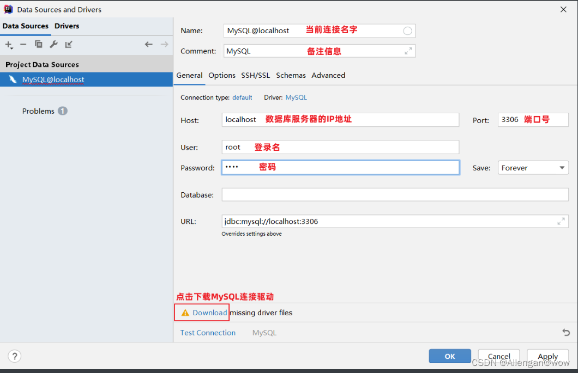The image size is (578, 373).
Task: Focus the Port input field
Action: 533,120
